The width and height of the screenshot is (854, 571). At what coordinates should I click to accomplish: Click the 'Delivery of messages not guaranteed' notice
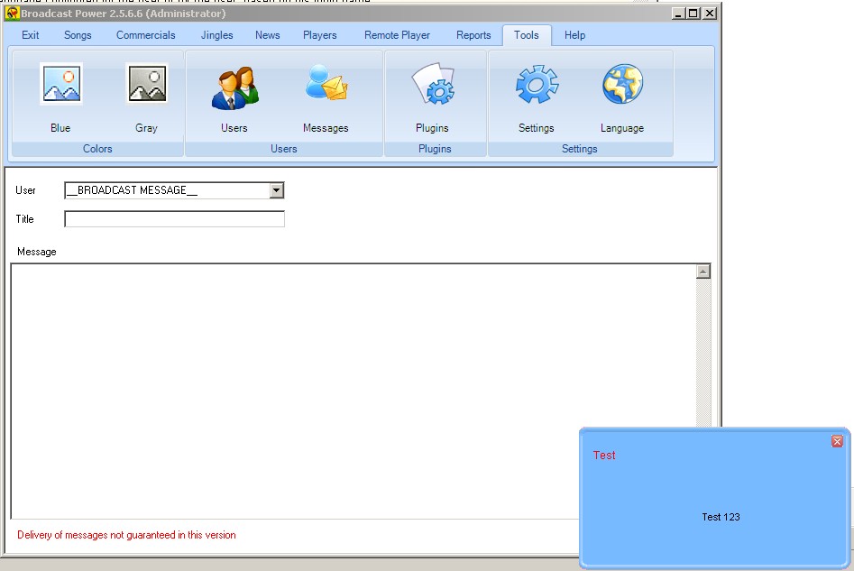coord(126,535)
